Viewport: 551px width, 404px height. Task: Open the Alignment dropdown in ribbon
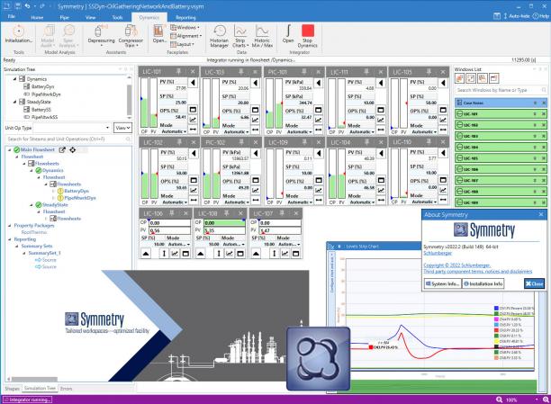pyautogui.click(x=186, y=36)
